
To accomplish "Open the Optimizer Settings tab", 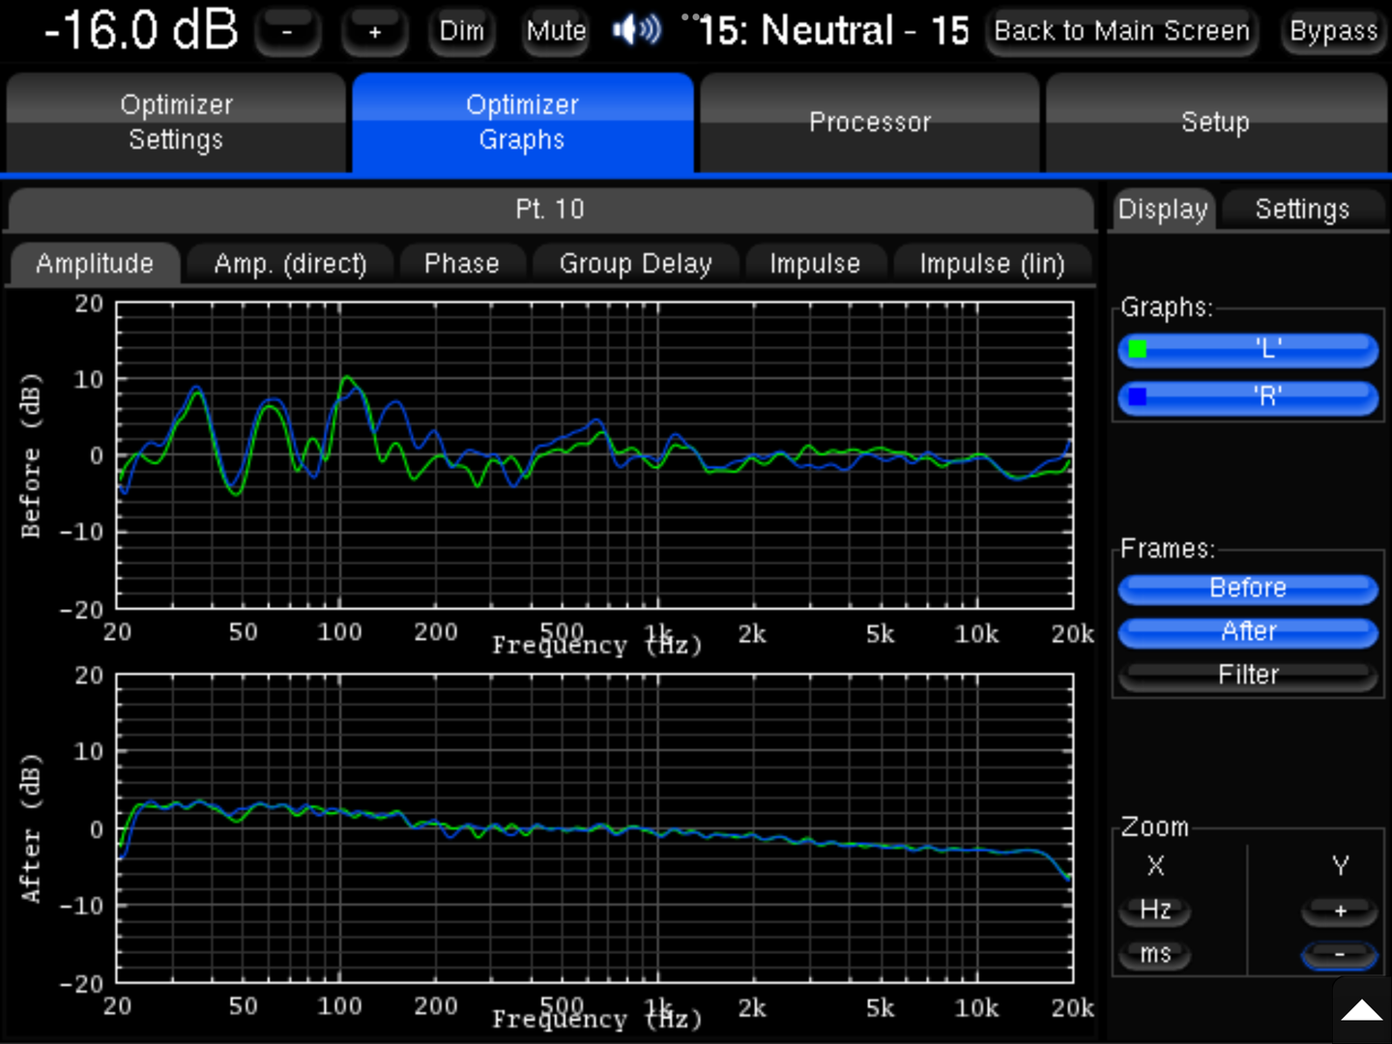I will click(x=176, y=123).
